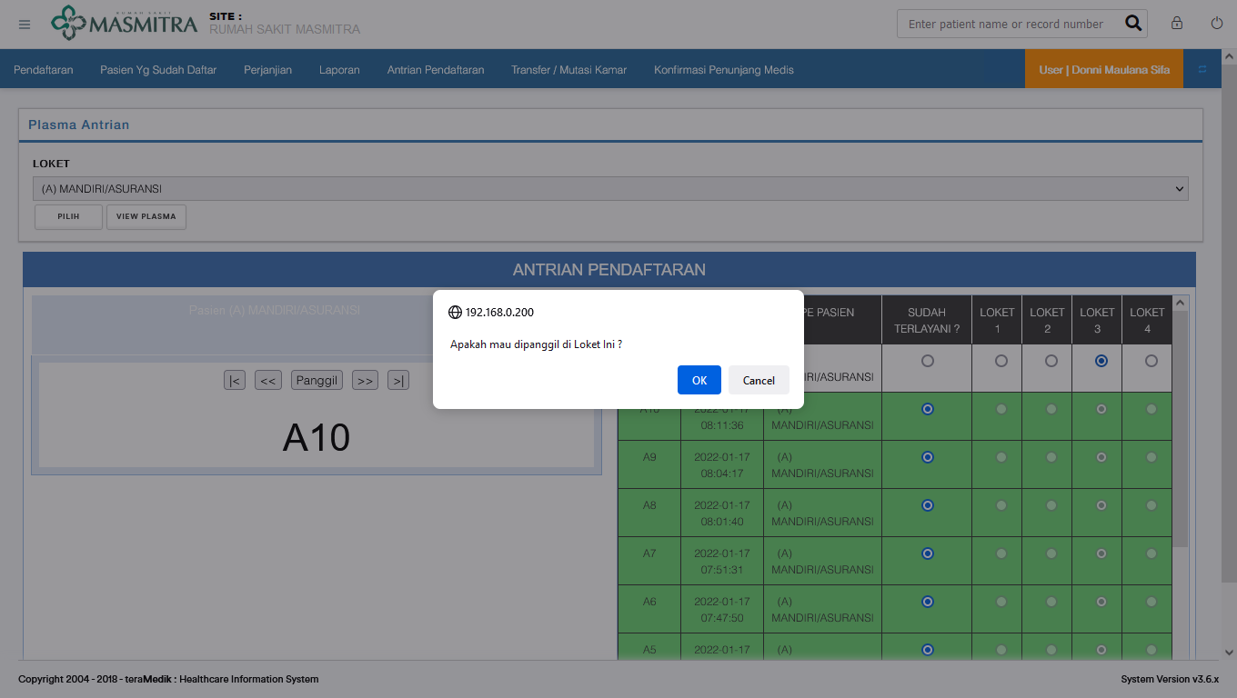Select Sudah Terlayani radio for A8
The height and width of the screenshot is (698, 1237).
pos(927,505)
